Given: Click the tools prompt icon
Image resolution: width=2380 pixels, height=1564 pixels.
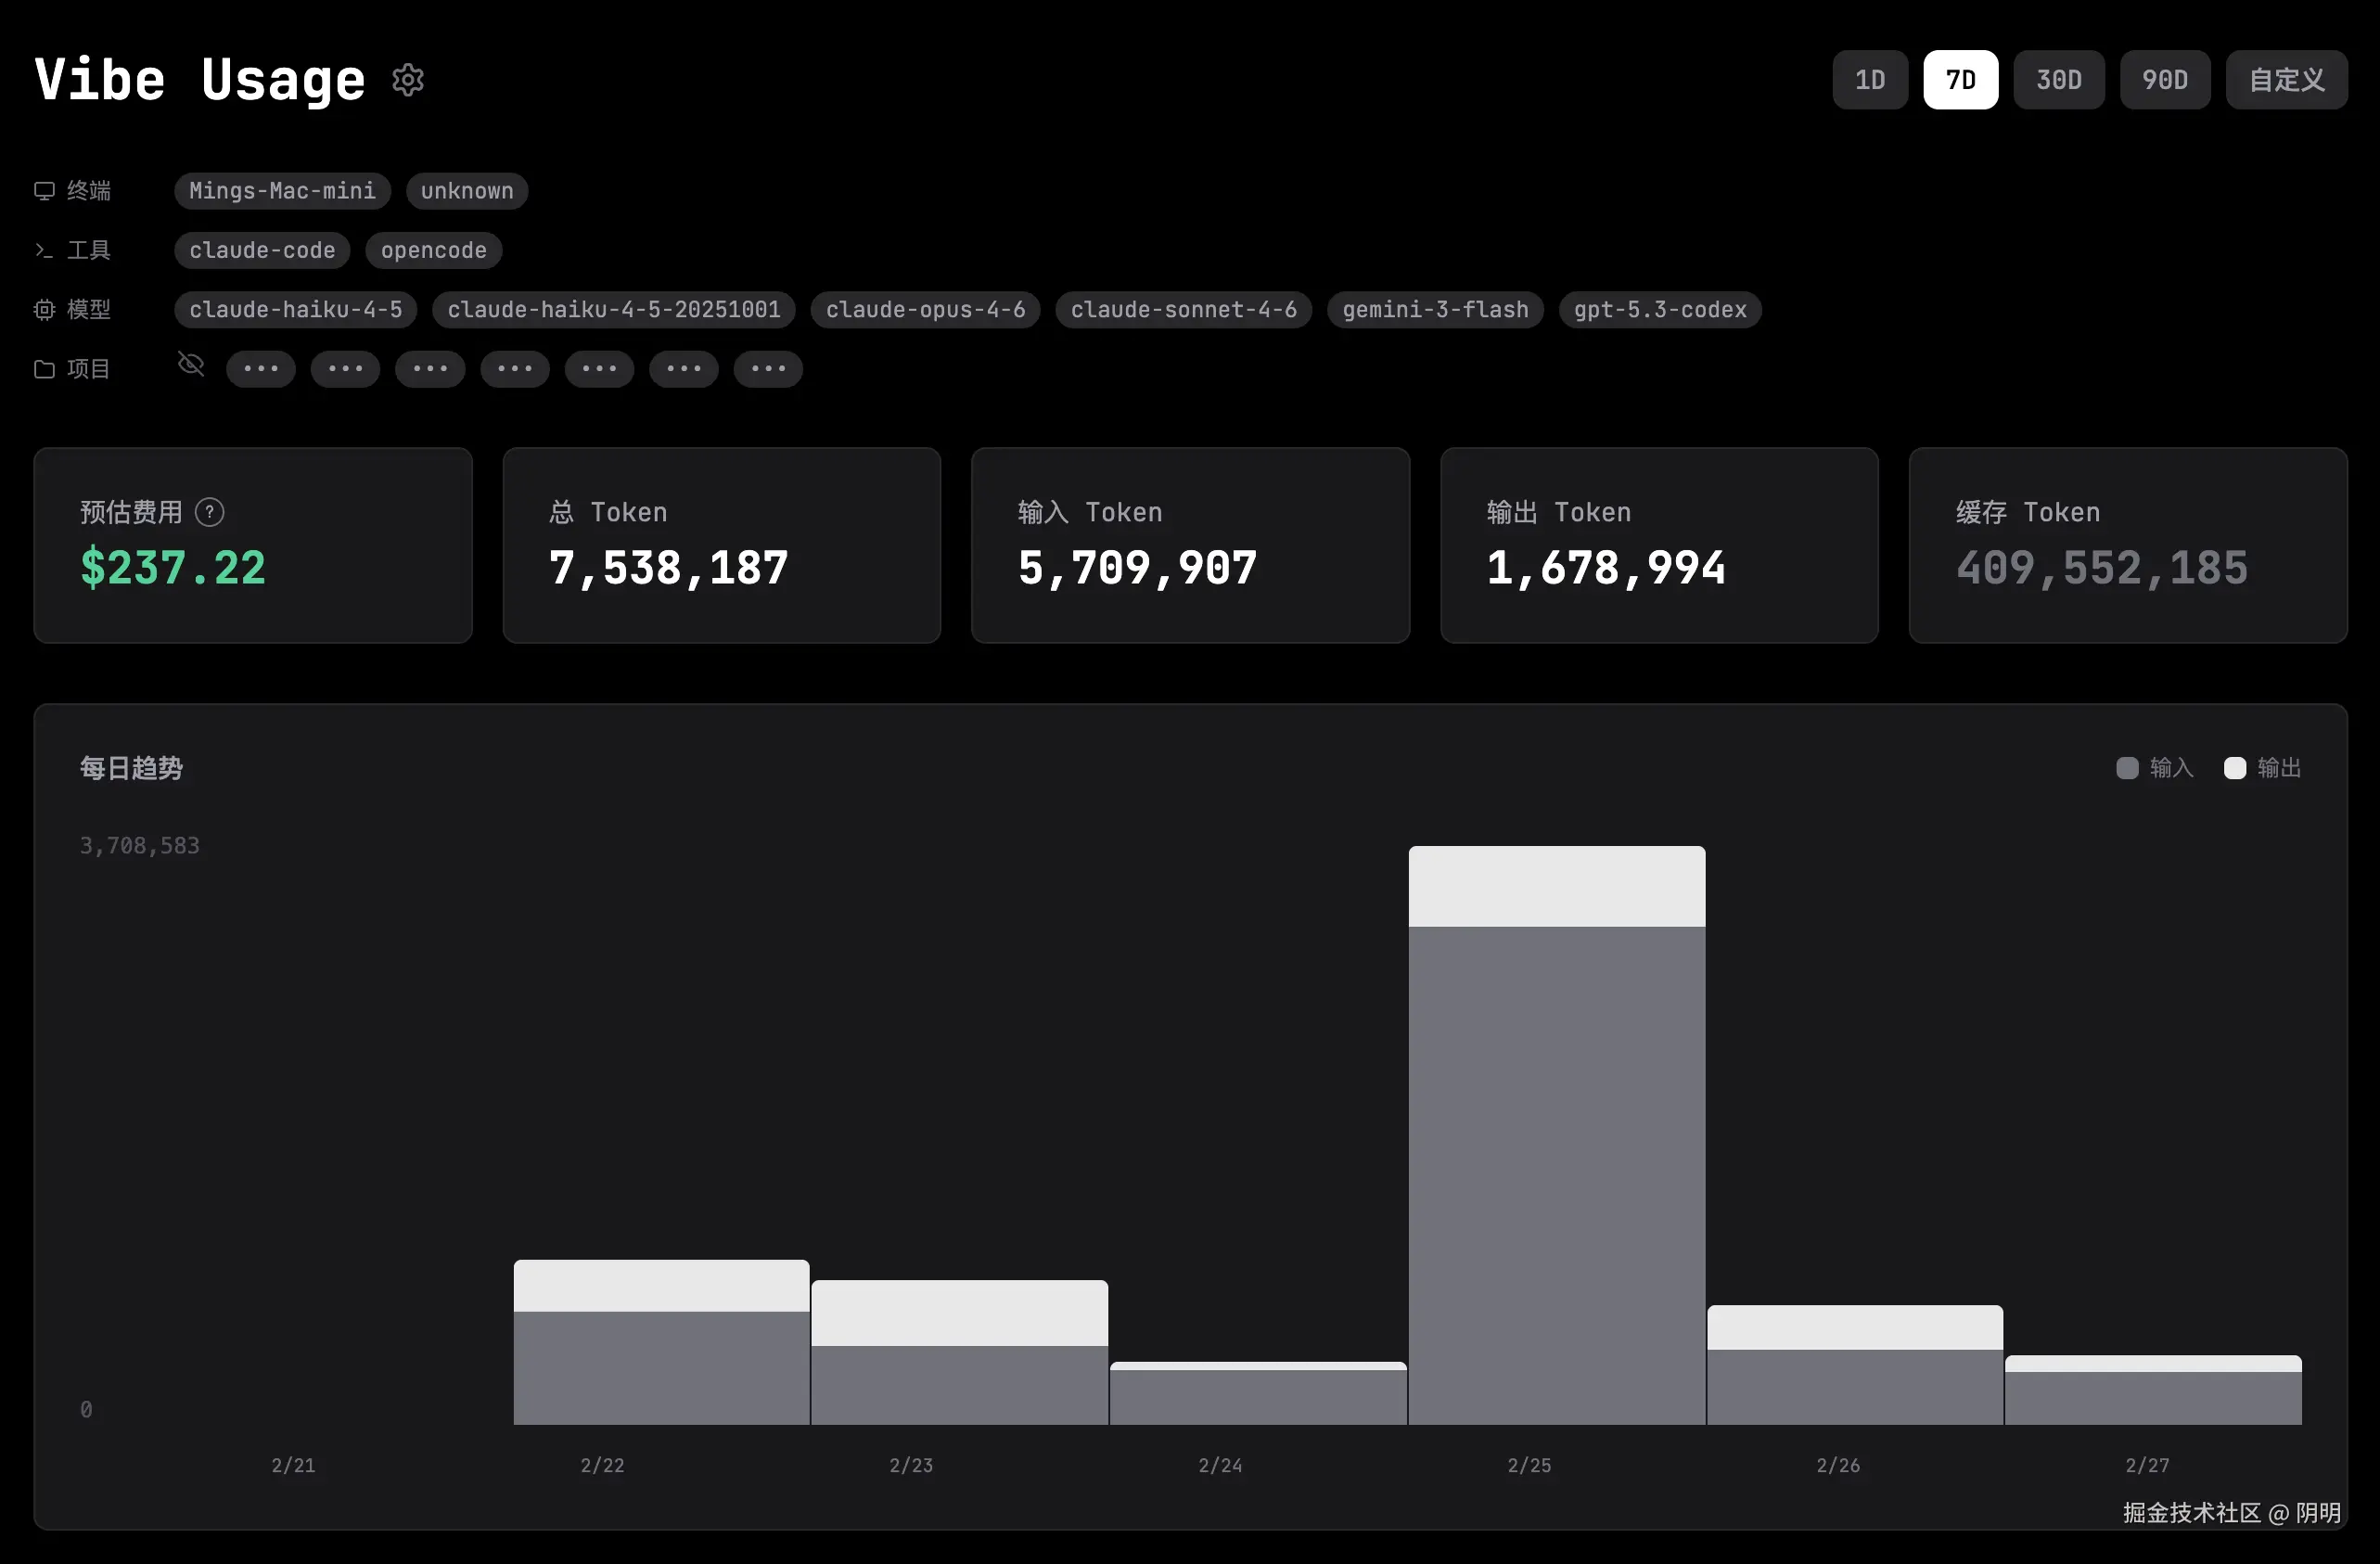Looking at the screenshot, I should tap(44, 250).
